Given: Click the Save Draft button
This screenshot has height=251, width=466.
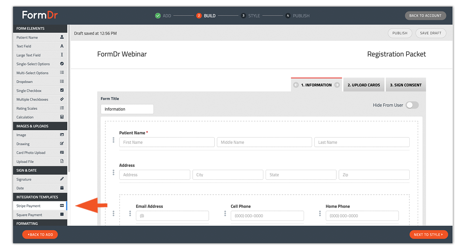Looking at the screenshot, I should (430, 33).
